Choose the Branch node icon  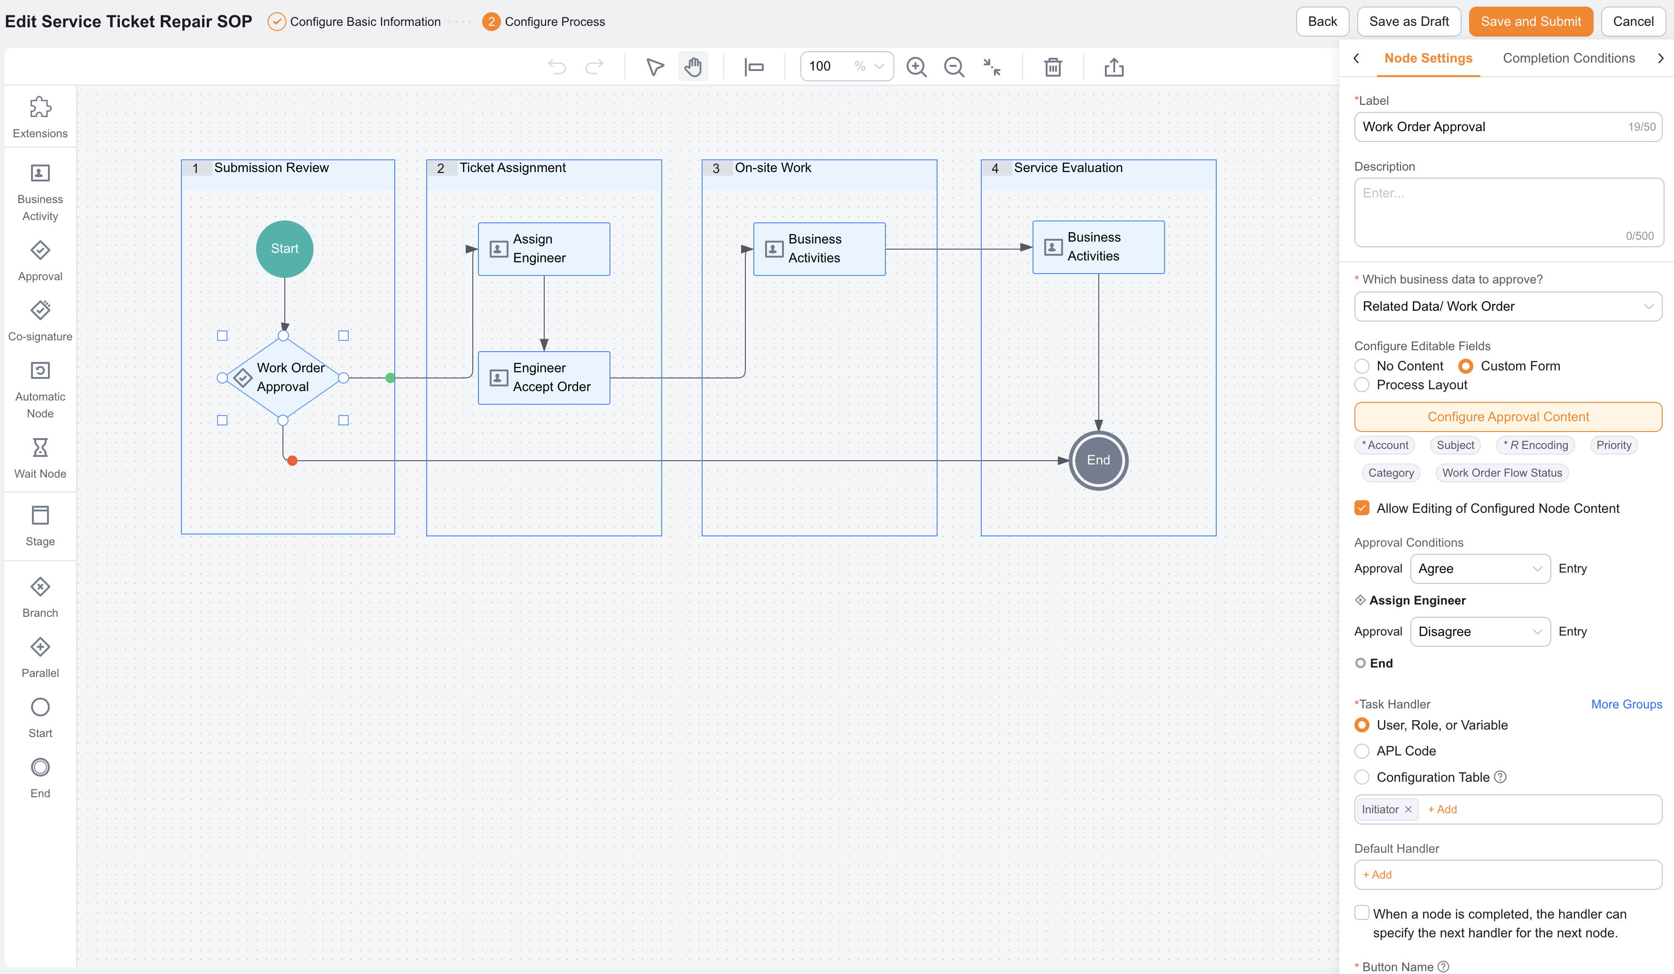[40, 587]
